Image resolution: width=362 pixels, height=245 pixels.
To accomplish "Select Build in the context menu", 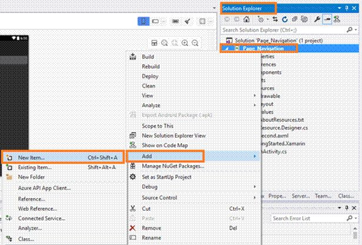I will 194,57.
